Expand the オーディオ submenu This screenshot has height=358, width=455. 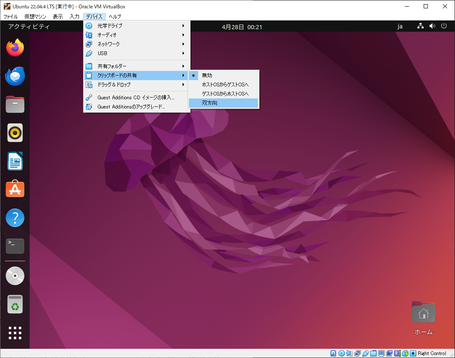(136, 35)
